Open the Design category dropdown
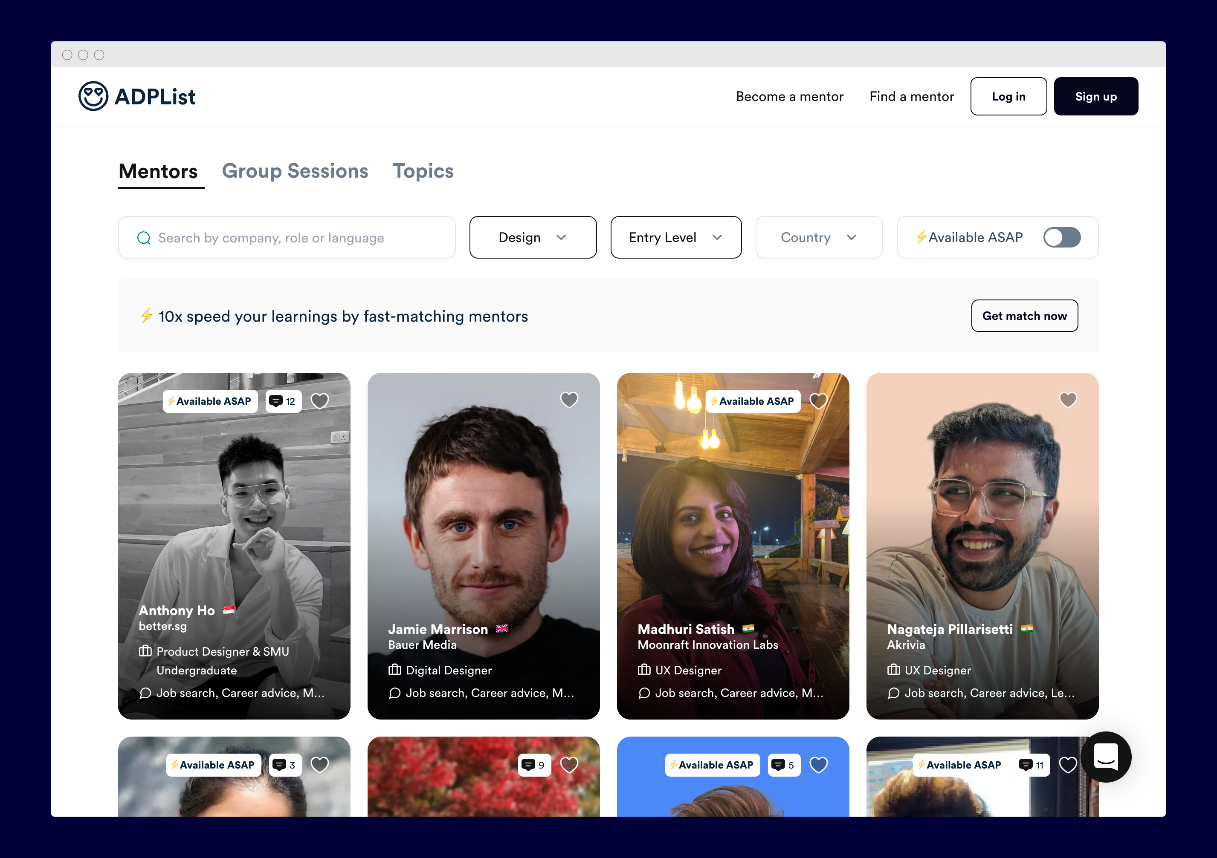Viewport: 1217px width, 858px height. [533, 237]
